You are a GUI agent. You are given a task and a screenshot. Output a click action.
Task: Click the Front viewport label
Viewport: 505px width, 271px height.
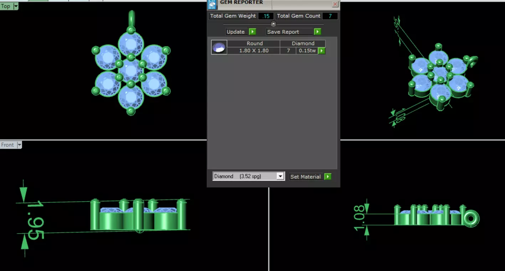7,145
